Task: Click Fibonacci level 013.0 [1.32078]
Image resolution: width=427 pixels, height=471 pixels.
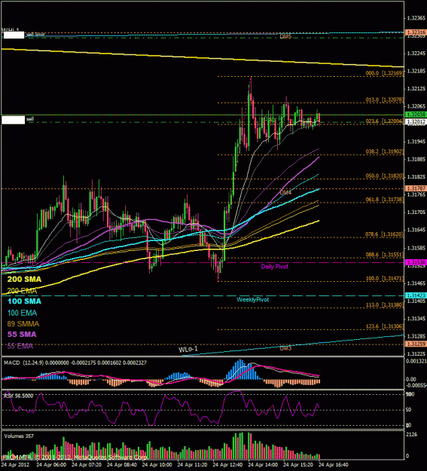Action: (384, 99)
